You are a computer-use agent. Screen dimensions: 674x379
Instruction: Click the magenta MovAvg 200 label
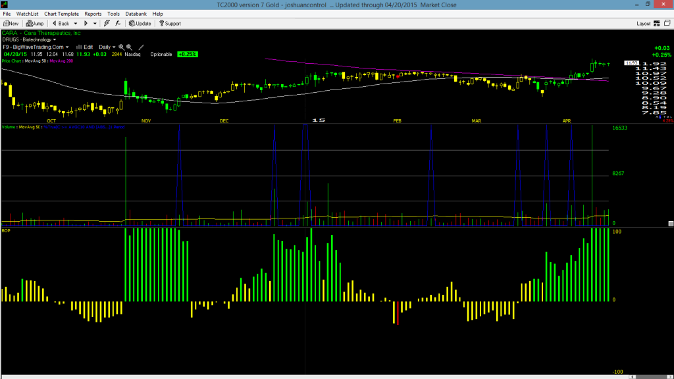pyautogui.click(x=61, y=61)
